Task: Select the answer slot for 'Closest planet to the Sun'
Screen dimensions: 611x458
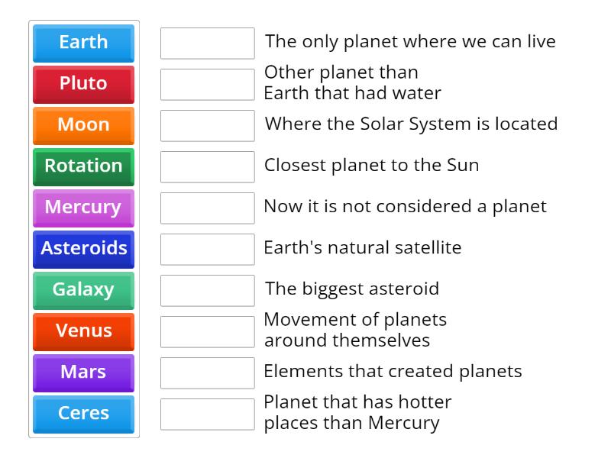Action: pos(207,166)
